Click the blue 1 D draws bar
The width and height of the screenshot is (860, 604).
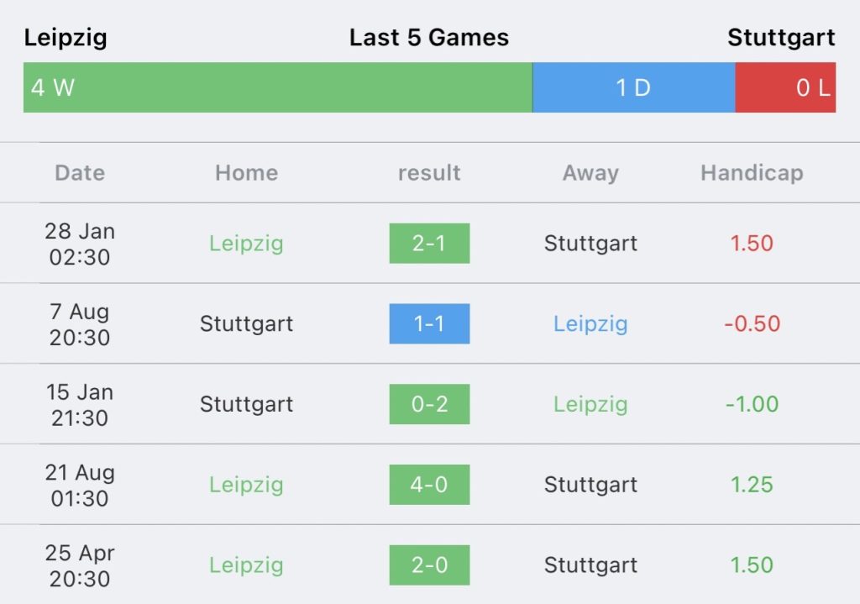(633, 87)
